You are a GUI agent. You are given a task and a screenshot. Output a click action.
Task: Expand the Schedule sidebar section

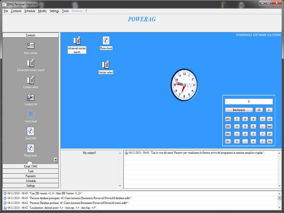pyautogui.click(x=31, y=181)
